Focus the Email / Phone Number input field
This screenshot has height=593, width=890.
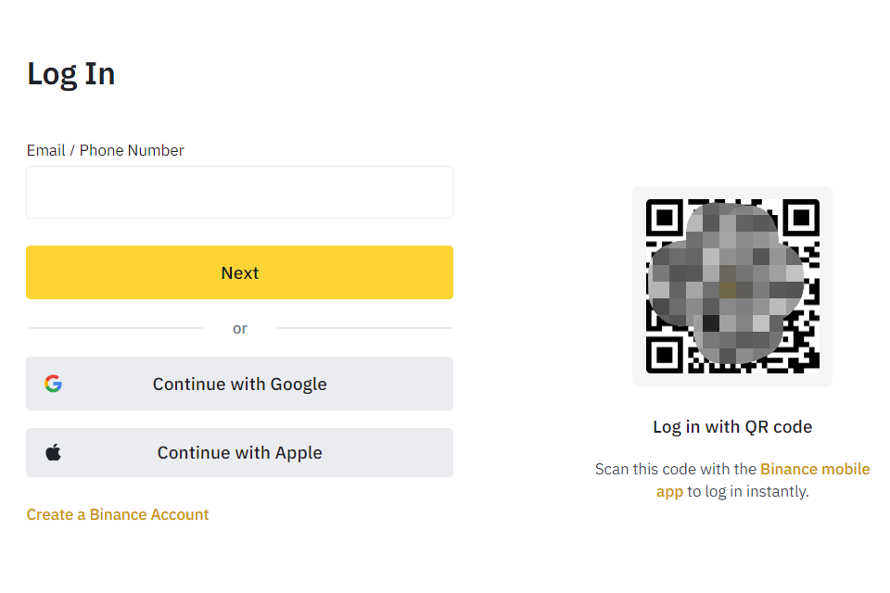tap(239, 192)
